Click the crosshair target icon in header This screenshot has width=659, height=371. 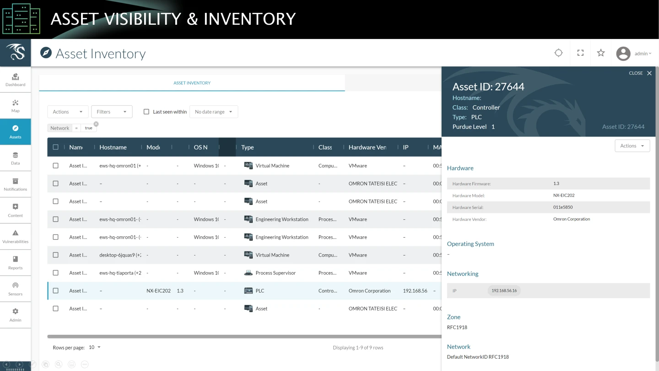click(558, 53)
